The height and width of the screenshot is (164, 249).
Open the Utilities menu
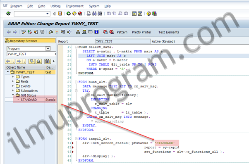(x=55, y=6)
